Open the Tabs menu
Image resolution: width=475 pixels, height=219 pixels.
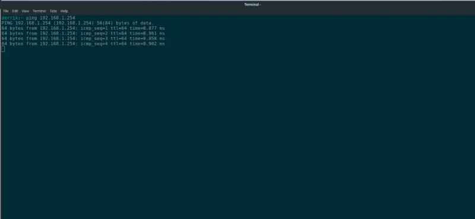click(x=53, y=11)
